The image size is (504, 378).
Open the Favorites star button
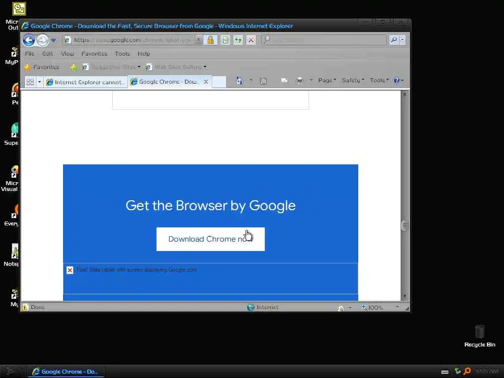point(42,67)
